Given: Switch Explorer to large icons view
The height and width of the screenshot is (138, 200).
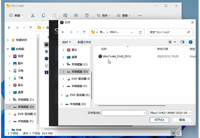Looking at the screenshot, I should click(178, 133).
